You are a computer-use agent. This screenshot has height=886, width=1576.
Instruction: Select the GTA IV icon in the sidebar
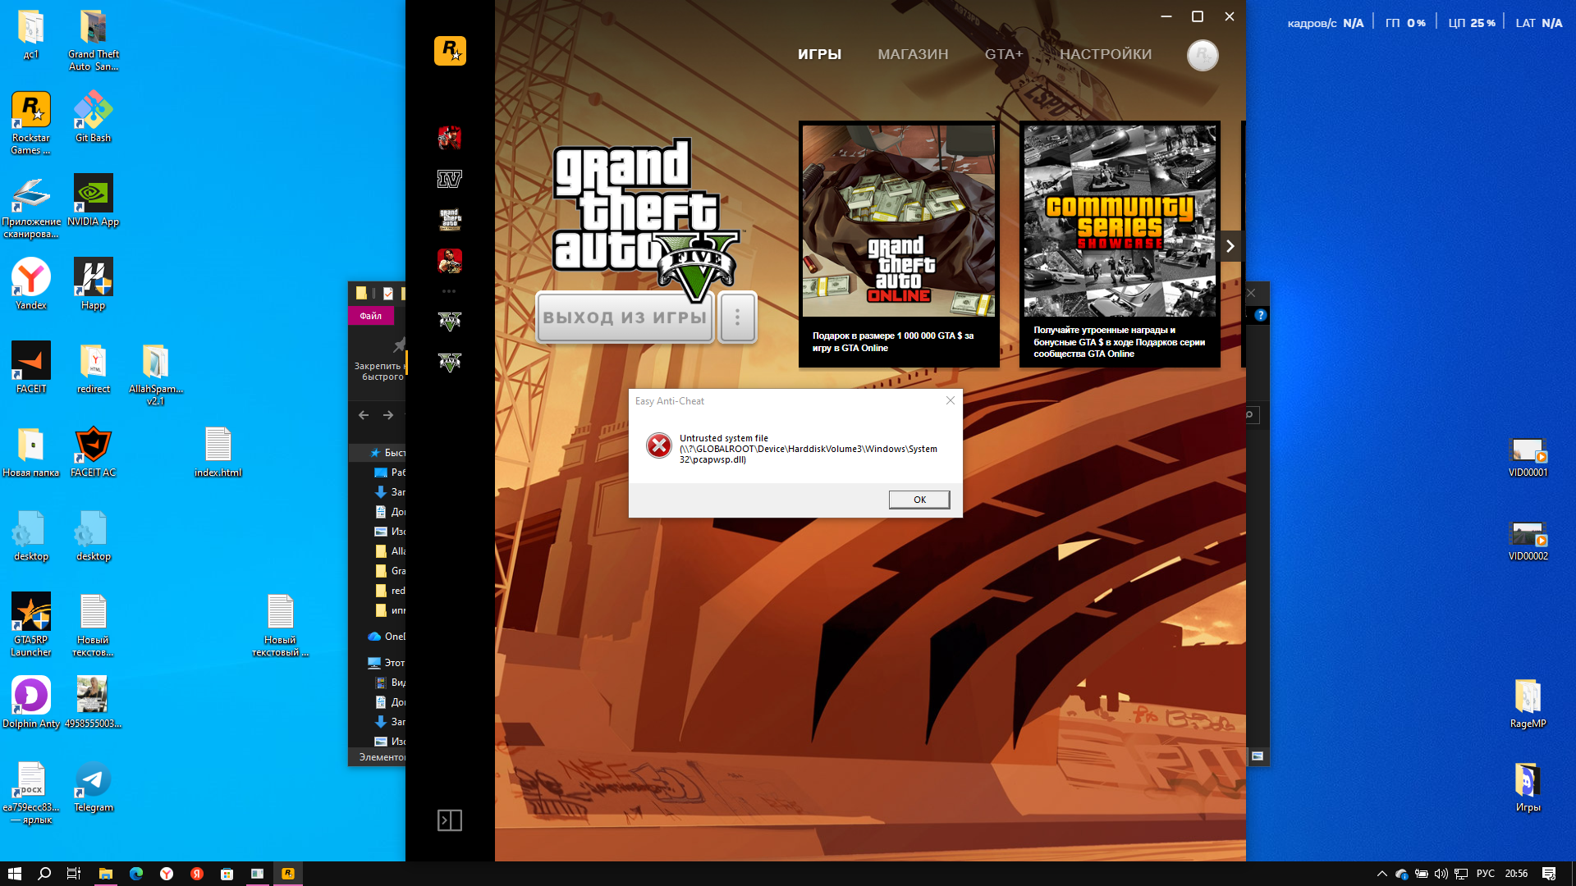[450, 179]
